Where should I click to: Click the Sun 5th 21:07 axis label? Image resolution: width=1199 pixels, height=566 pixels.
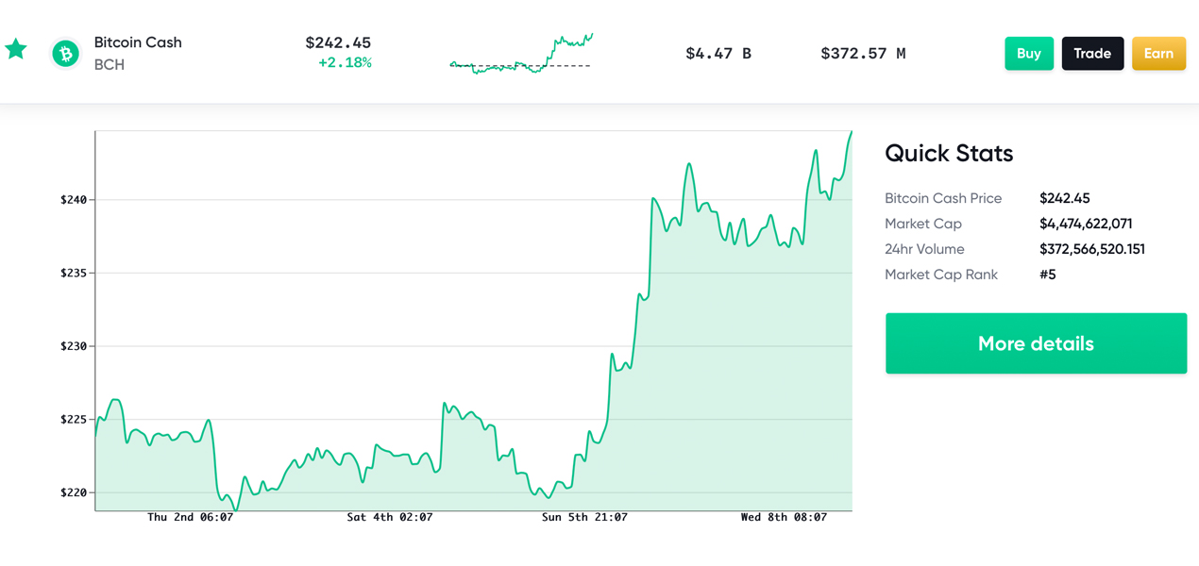[584, 517]
